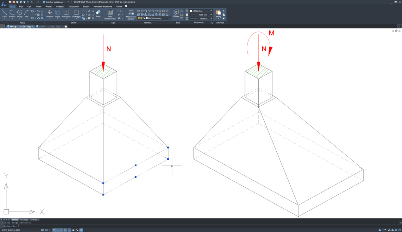Open the PDF_Geometry layer dropdown
This screenshot has height=232, width=402.
169,18
